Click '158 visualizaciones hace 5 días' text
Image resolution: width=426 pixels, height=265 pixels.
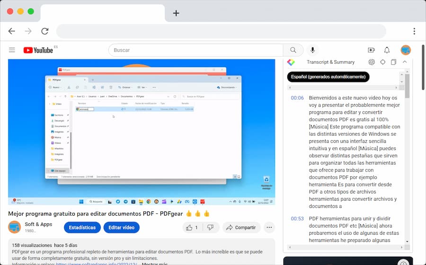click(44, 245)
